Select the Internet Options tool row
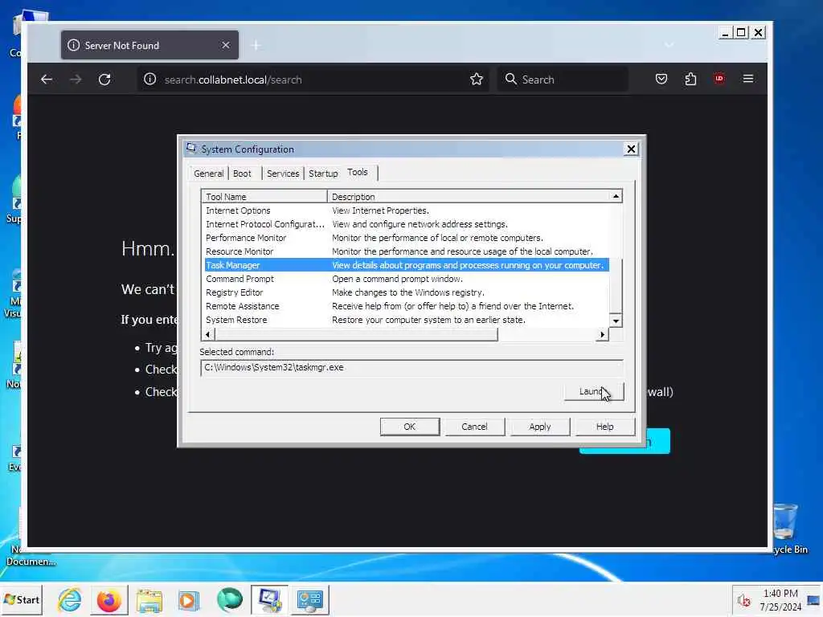Viewport: 823px width, 617px height. point(406,210)
